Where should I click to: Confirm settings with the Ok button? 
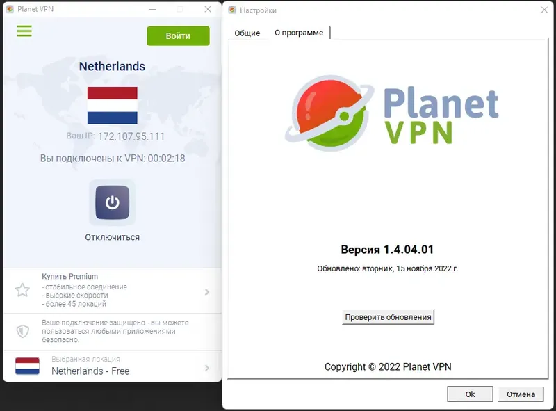(470, 394)
